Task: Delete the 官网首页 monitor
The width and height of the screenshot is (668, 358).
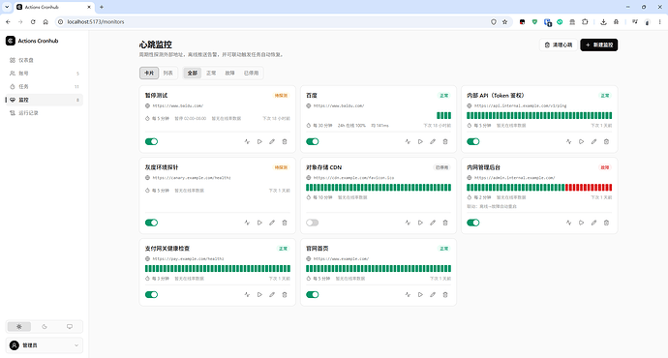Action: coord(445,294)
